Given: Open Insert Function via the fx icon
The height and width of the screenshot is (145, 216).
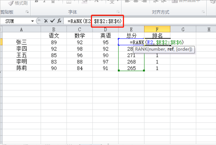Looking at the screenshot, I should pyautogui.click(x=59, y=21).
